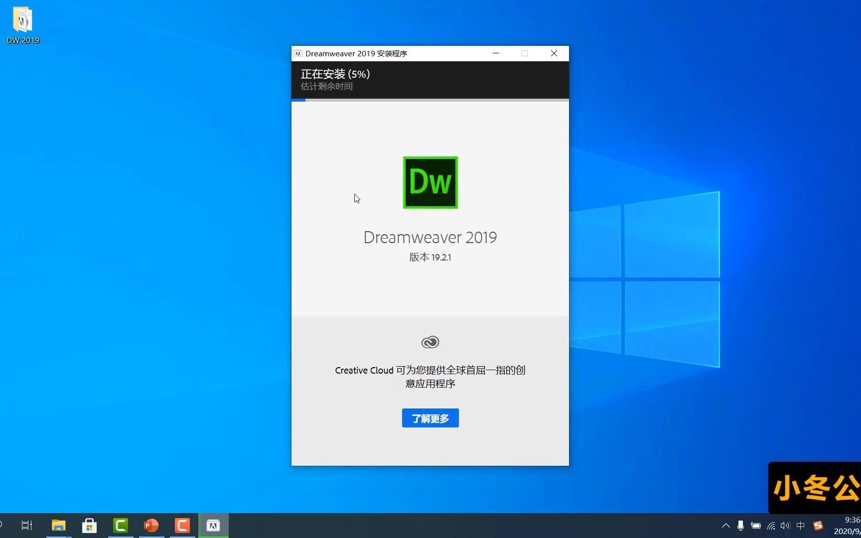Image resolution: width=861 pixels, height=538 pixels.
Task: Click the 正在安装 (5%) status text
Action: 335,74
